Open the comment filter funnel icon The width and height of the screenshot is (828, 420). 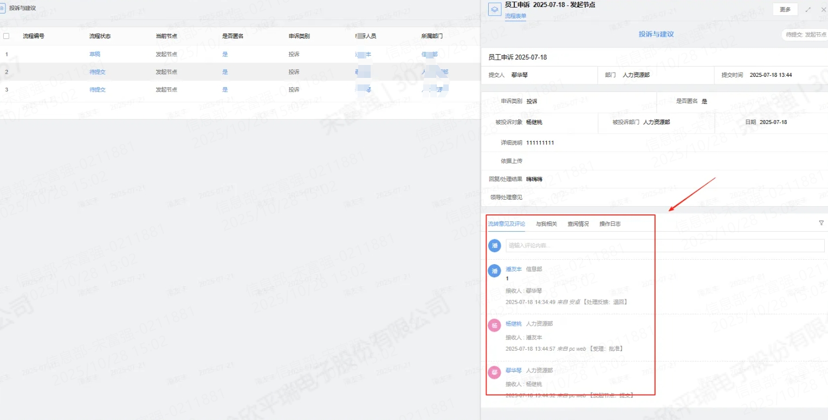pos(821,223)
